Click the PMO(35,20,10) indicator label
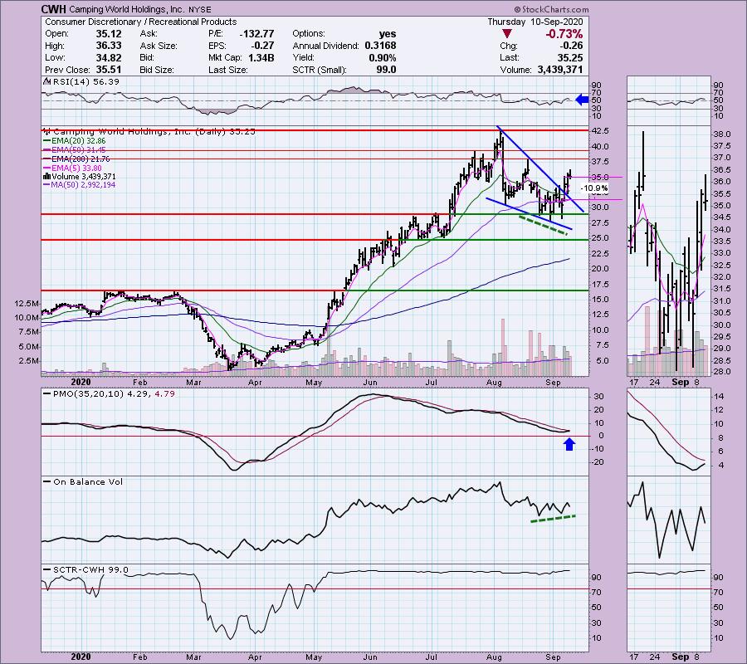The width and height of the screenshot is (747, 664). [109, 394]
